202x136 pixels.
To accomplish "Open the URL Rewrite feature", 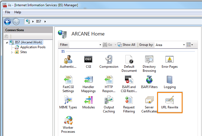I will point(170,102).
